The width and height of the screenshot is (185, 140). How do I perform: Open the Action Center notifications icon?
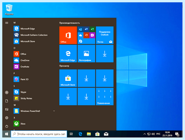pos(177,134)
